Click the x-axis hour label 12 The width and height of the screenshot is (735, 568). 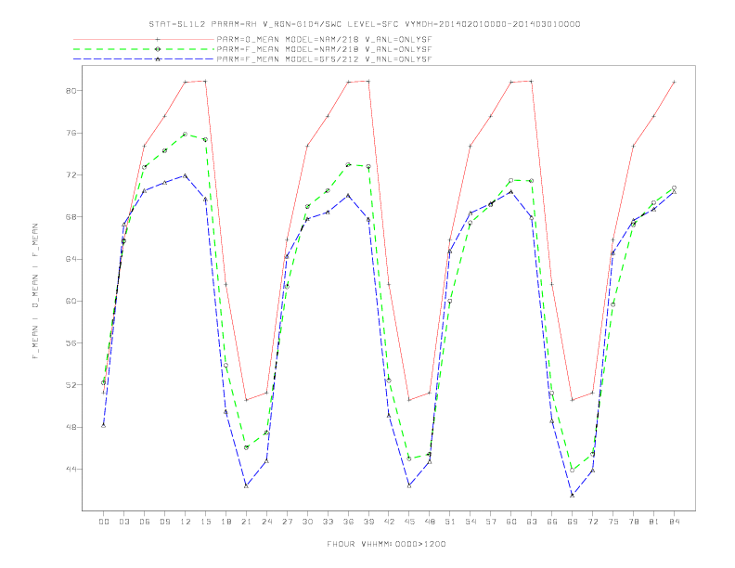tap(186, 522)
